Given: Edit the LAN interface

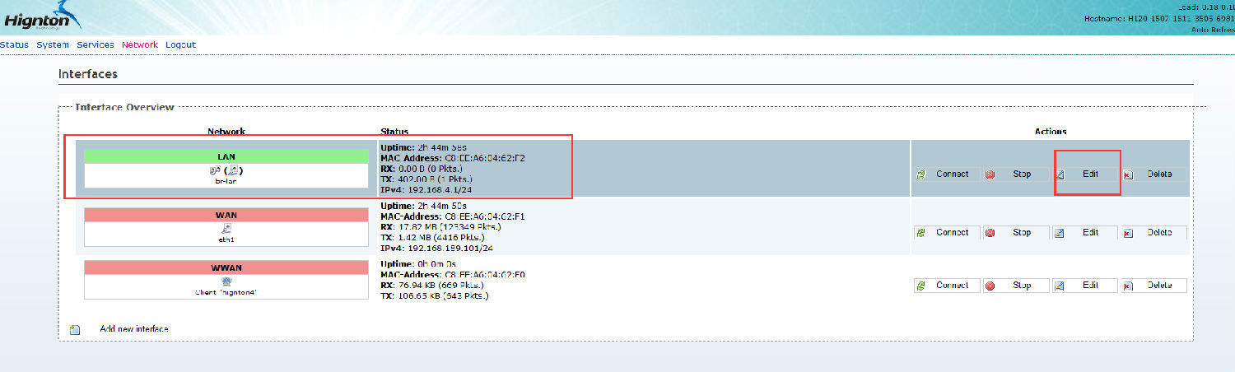Looking at the screenshot, I should [x=1090, y=174].
